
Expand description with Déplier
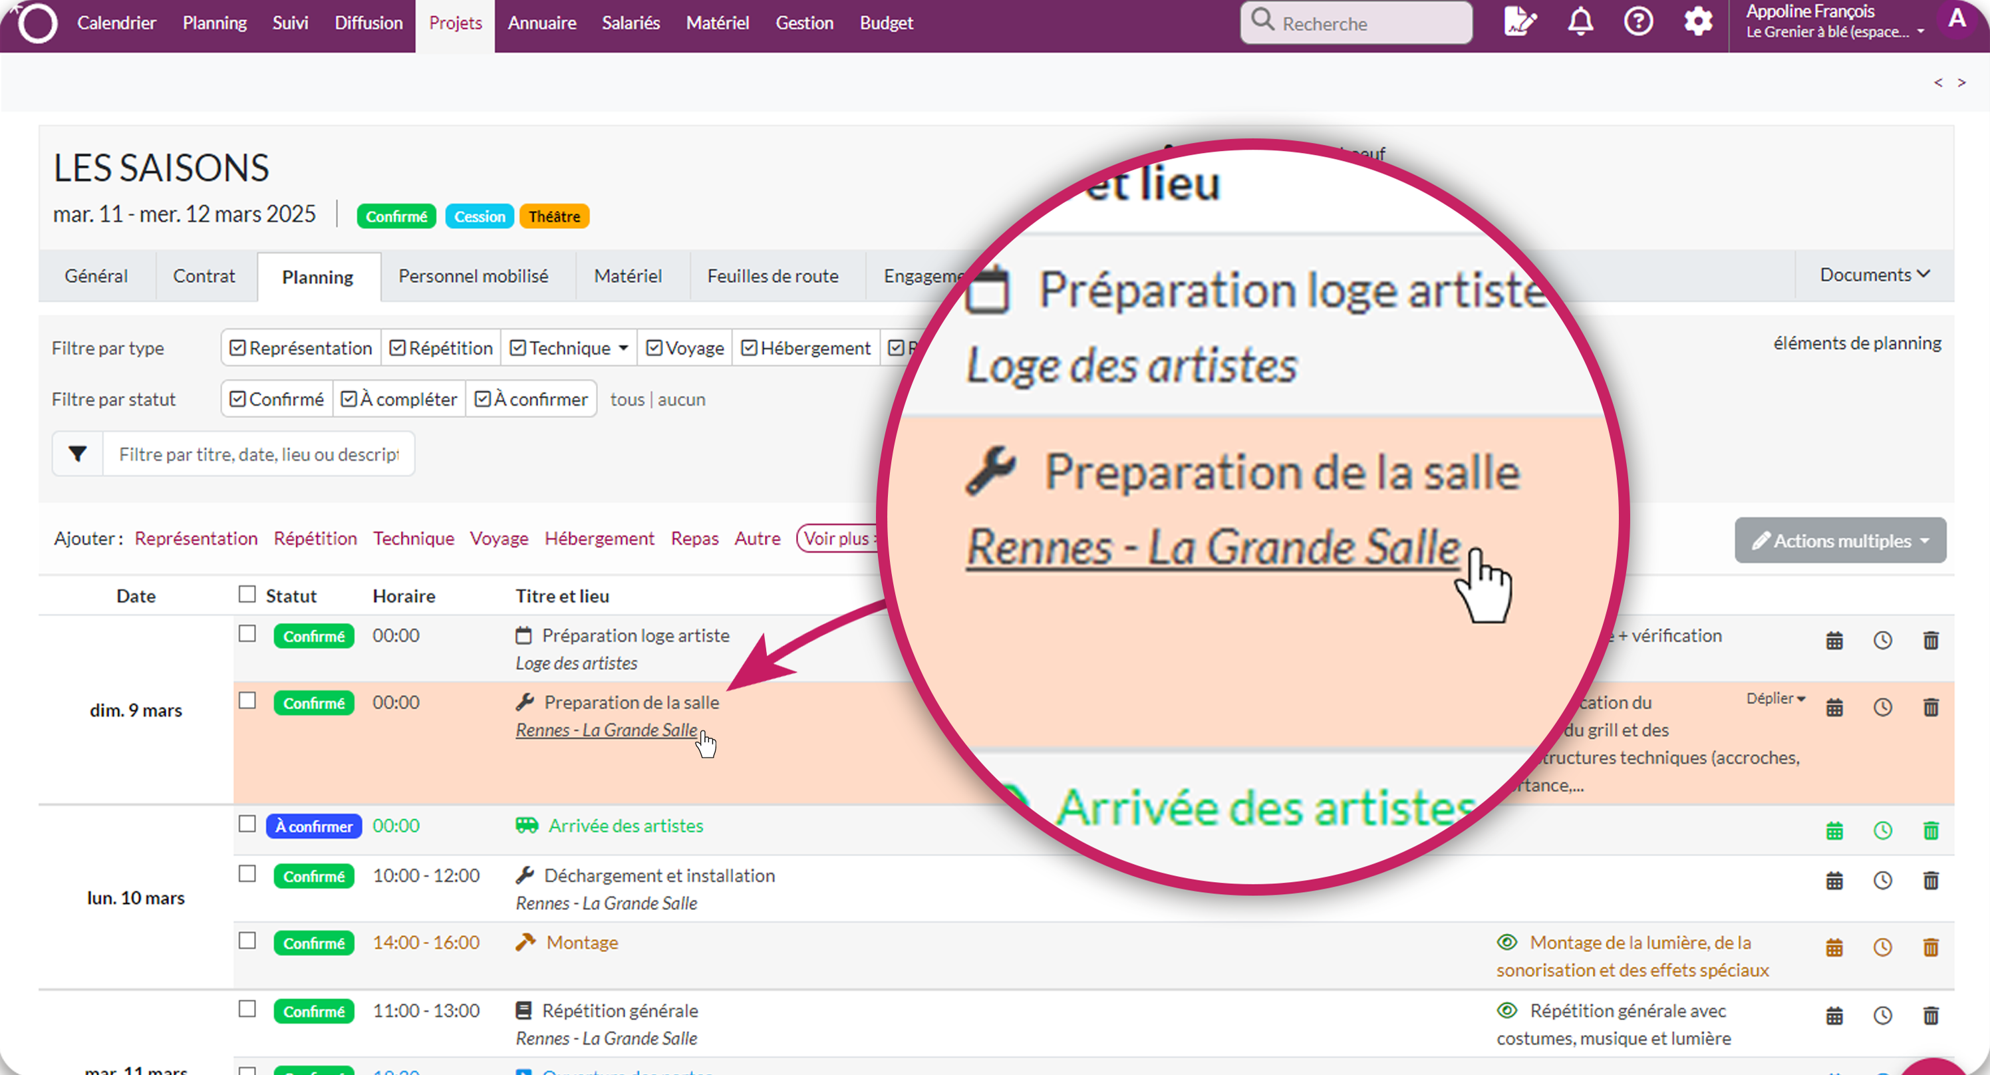coord(1775,698)
